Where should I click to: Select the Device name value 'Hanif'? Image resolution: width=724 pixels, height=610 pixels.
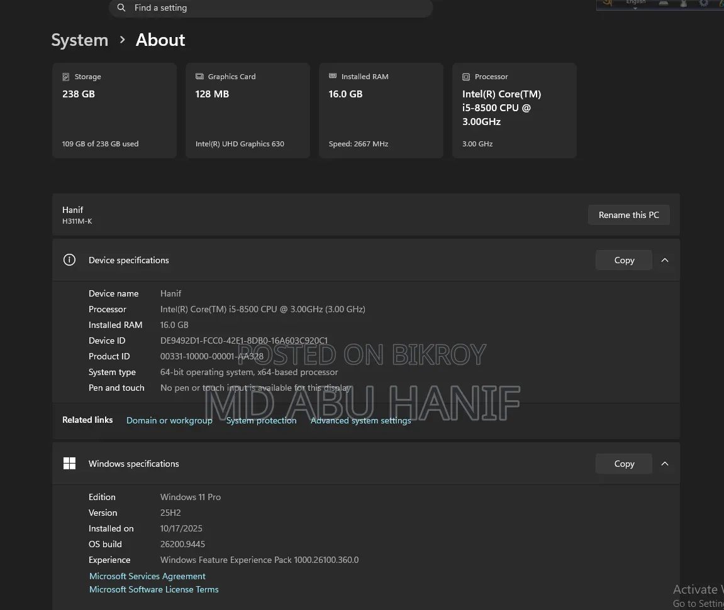click(x=170, y=294)
